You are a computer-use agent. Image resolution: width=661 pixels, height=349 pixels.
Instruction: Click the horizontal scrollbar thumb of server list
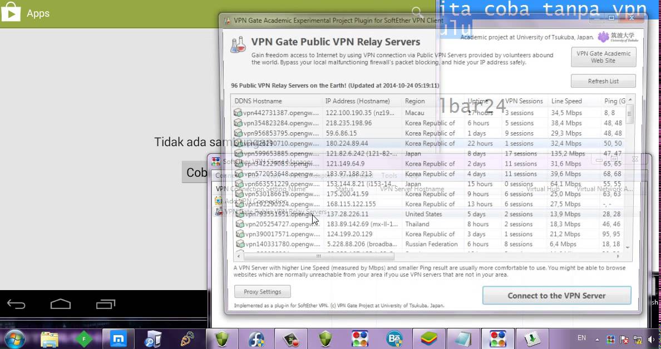click(x=319, y=256)
